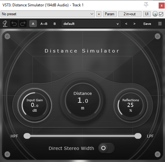The width and height of the screenshot is (165, 162).
Task: Open the No preset dropdown
Action: (48, 14)
